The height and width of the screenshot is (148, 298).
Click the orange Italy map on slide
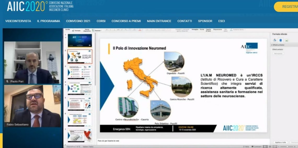pyautogui.click(x=140, y=77)
